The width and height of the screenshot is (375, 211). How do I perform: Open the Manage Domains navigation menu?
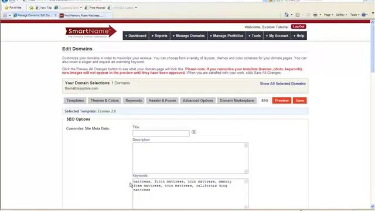(x=189, y=36)
